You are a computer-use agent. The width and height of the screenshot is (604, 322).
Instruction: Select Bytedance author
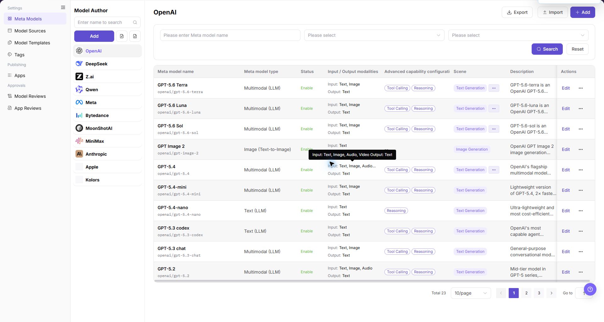107,115
